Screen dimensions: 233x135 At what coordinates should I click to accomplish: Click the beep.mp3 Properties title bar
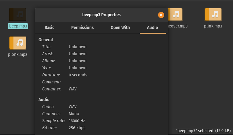pyautogui.click(x=101, y=15)
